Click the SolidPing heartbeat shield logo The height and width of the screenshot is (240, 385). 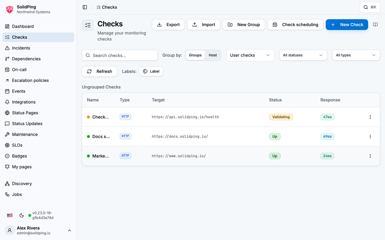point(10,9)
